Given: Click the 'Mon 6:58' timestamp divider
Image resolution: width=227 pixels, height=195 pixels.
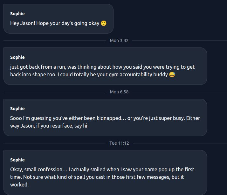Looking at the screenshot, I should 119,92.
